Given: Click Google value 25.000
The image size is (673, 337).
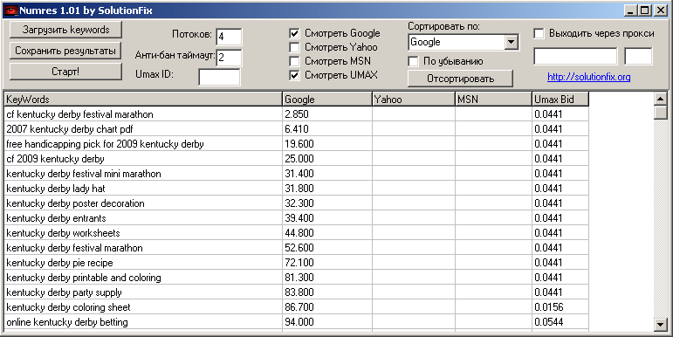Looking at the screenshot, I should [x=299, y=159].
